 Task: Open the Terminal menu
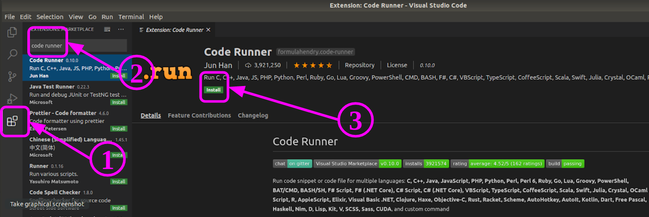(x=131, y=17)
